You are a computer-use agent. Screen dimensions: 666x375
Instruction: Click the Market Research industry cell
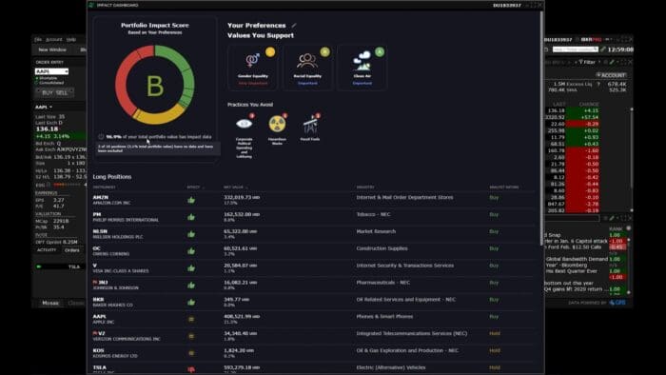click(x=376, y=231)
